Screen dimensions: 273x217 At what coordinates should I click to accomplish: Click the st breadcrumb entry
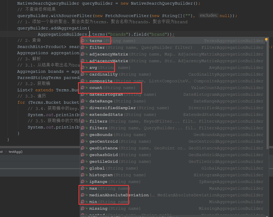[x=2, y=152]
